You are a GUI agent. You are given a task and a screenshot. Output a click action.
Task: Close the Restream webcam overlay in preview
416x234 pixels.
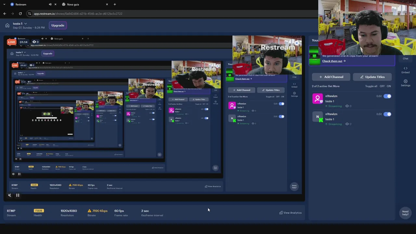[296, 43]
